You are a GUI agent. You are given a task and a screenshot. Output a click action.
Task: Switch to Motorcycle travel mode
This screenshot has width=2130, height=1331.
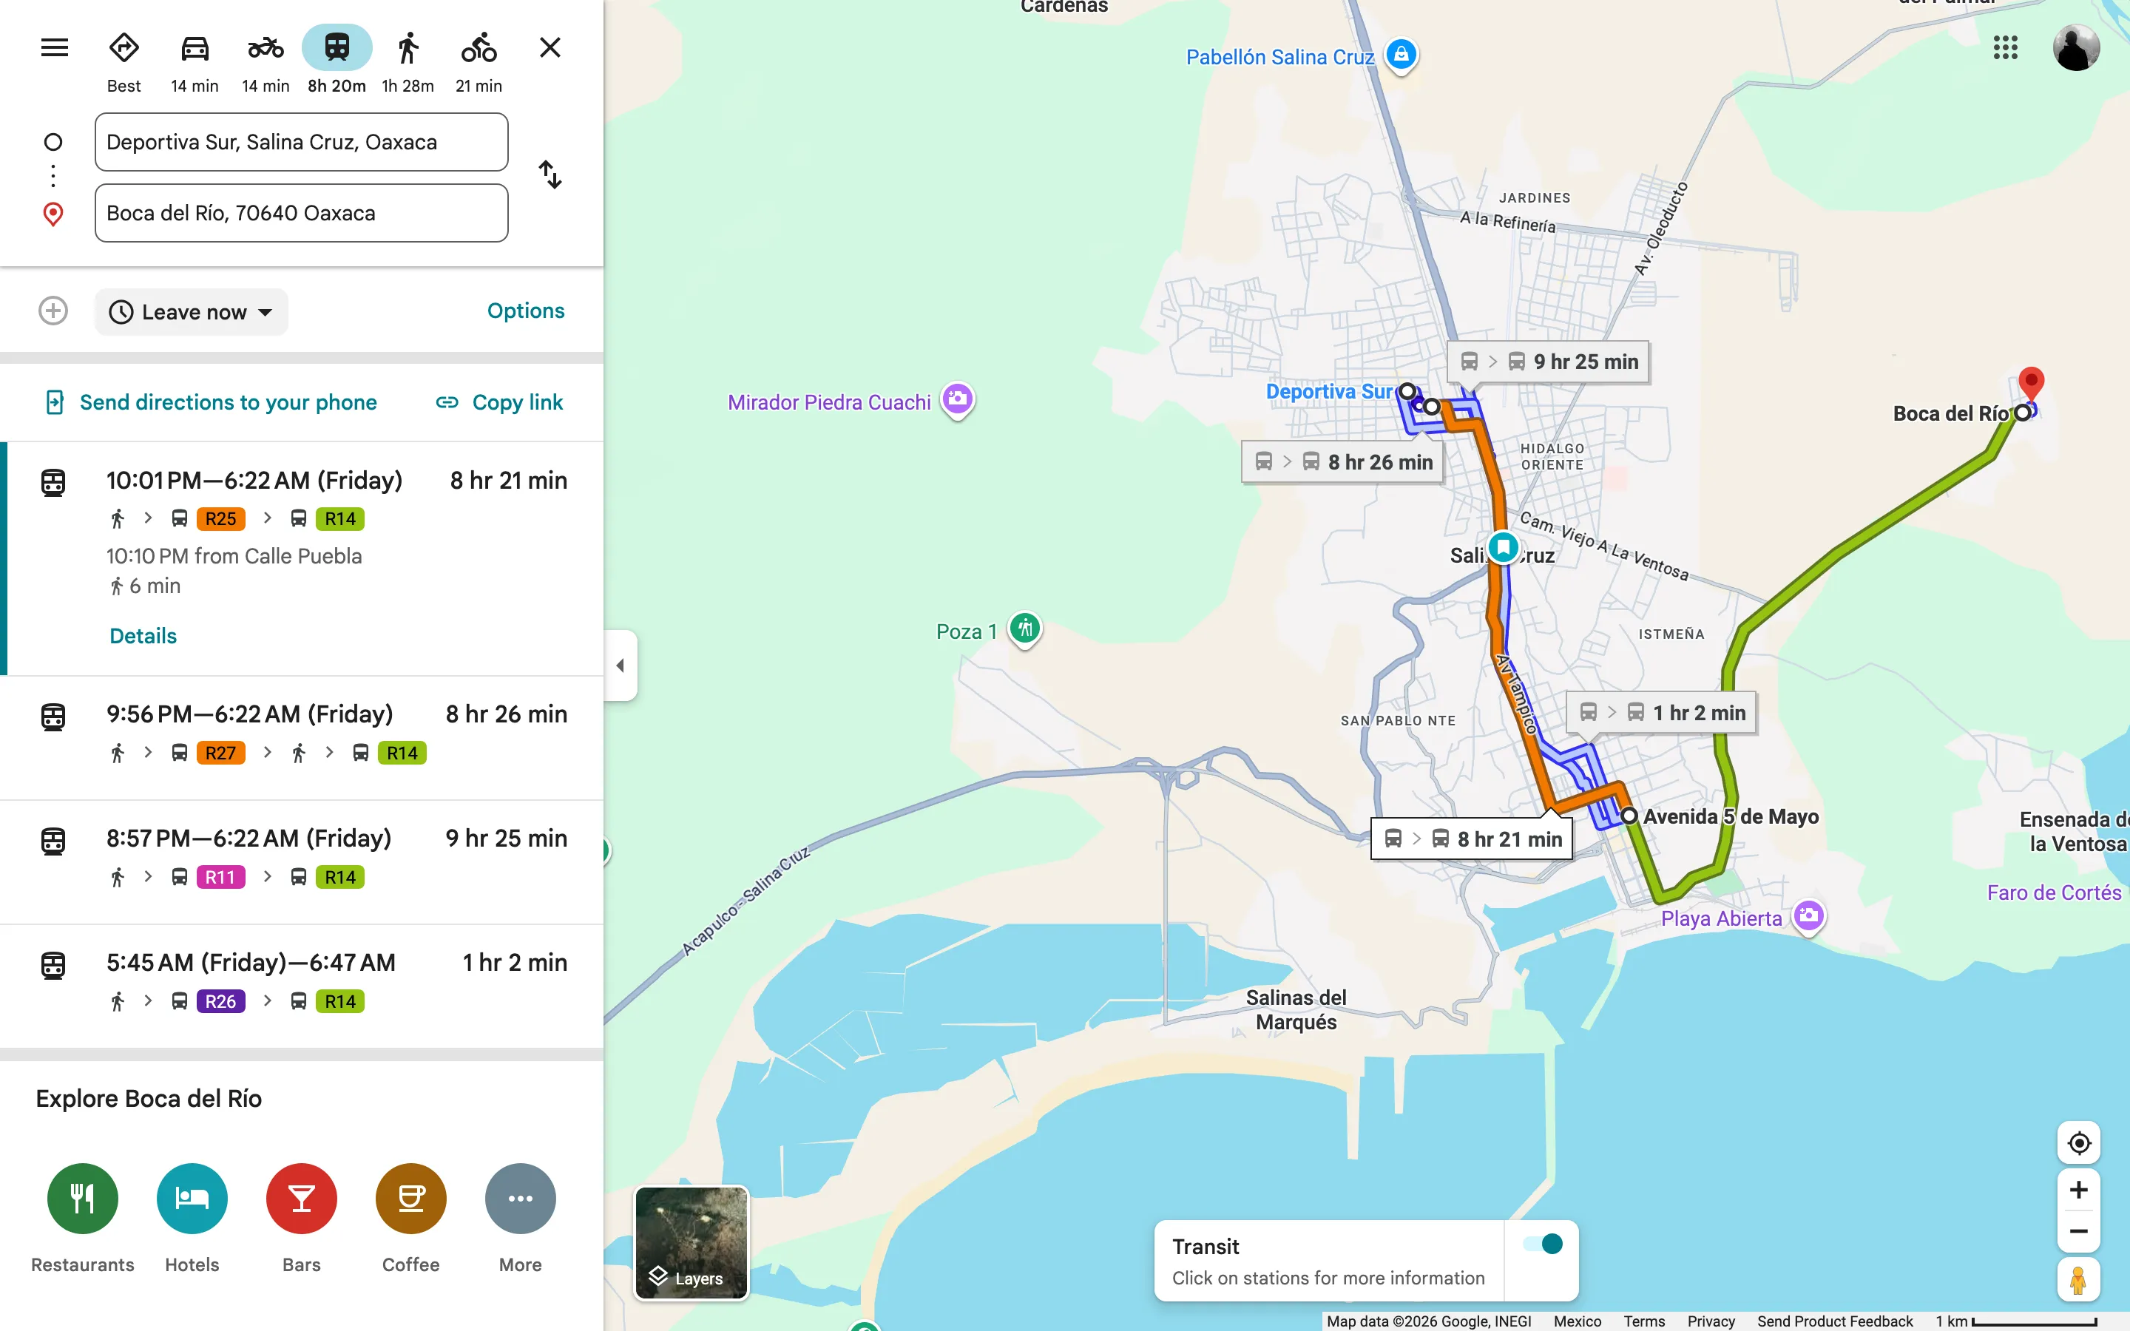point(266,61)
